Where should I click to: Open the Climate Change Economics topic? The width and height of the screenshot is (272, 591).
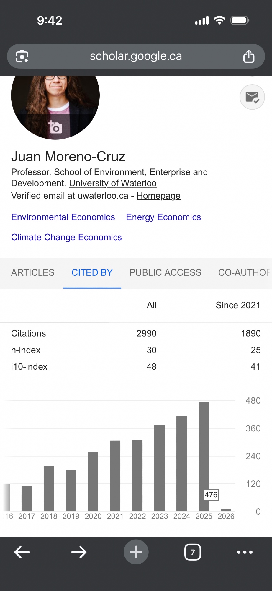66,237
